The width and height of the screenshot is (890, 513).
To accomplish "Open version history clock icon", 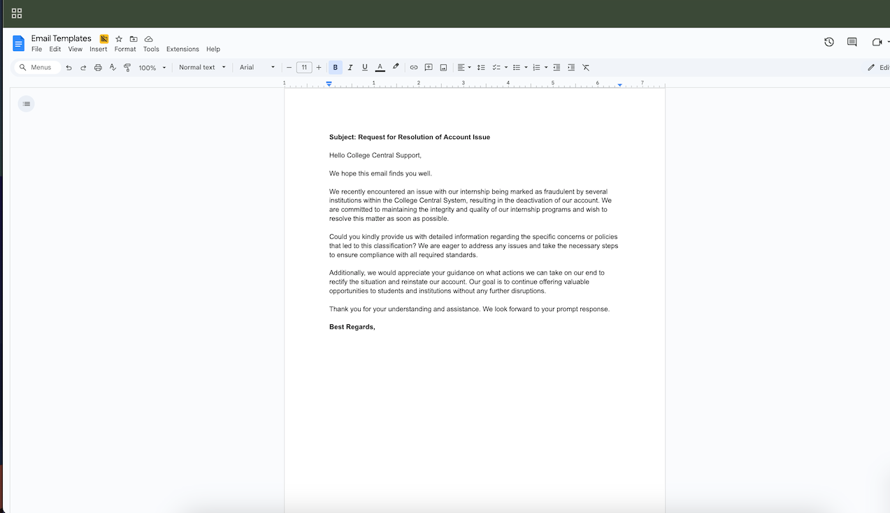I will pos(829,42).
